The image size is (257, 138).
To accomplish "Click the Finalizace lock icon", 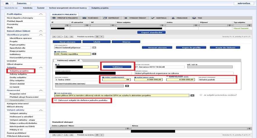I will coord(173,18).
